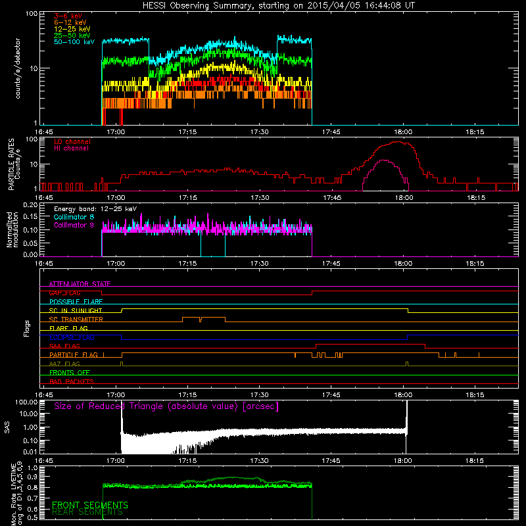Image resolution: width=526 pixels, height=526 pixels.
Task: Click the 17:15 tick label under SAS plot
Action: coord(187,461)
